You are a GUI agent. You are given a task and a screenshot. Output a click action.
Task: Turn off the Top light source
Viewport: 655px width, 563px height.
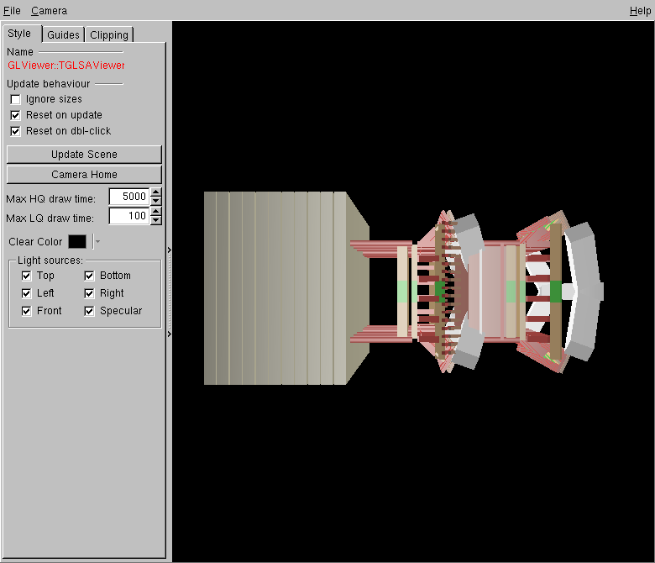[27, 276]
